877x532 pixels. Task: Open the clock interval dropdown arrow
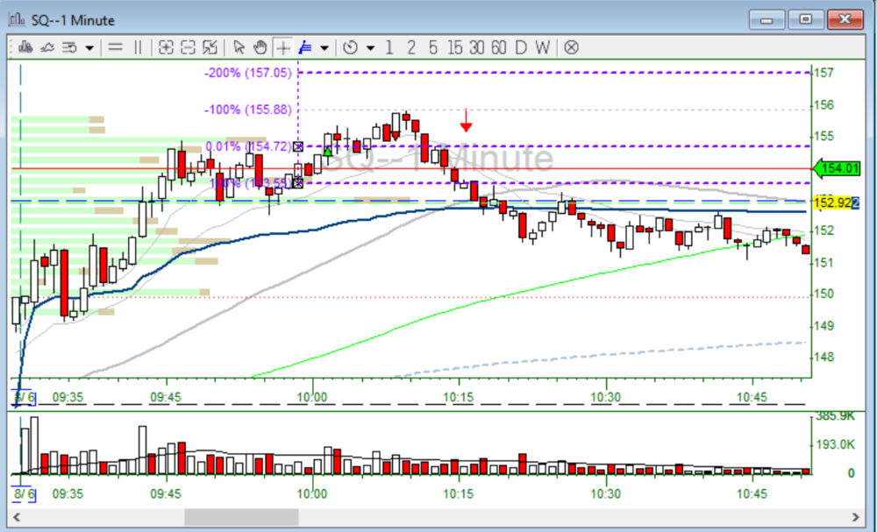click(x=370, y=47)
